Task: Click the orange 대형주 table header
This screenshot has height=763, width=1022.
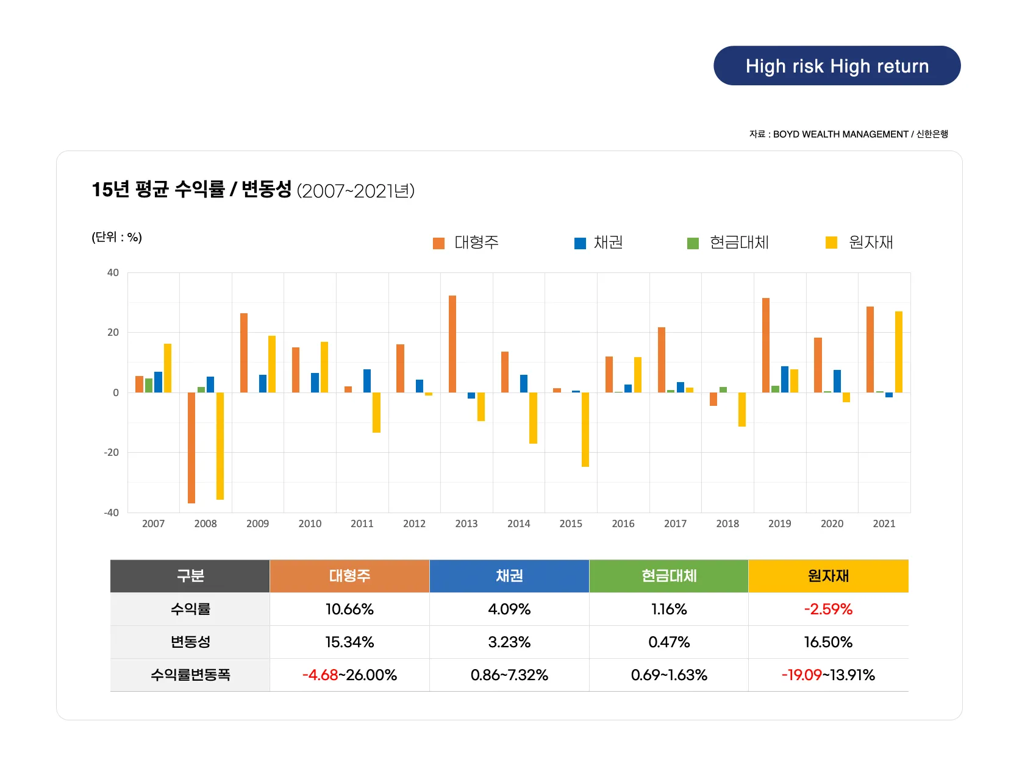Action: pyautogui.click(x=349, y=576)
